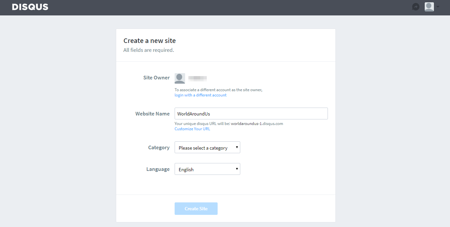
Task: Click the DISQUS logo
Action: (30, 7)
